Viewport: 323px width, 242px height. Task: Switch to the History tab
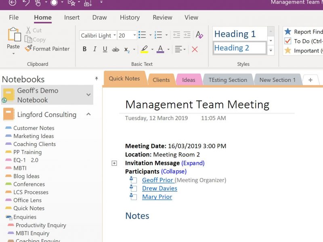coord(130,17)
